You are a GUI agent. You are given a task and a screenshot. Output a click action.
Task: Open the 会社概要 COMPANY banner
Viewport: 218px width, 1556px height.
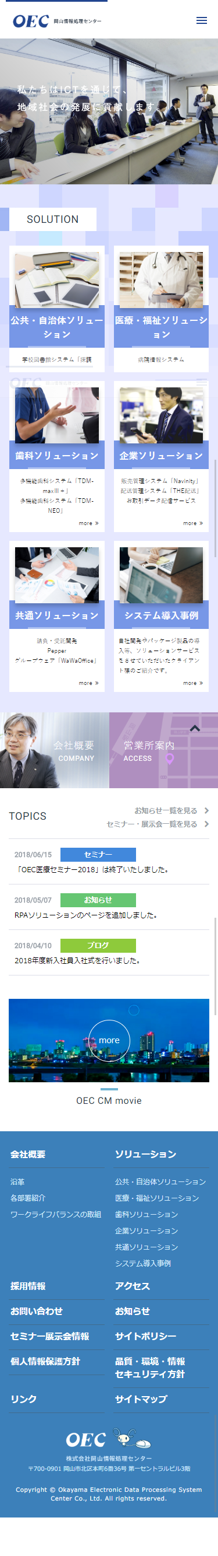[x=54, y=750]
